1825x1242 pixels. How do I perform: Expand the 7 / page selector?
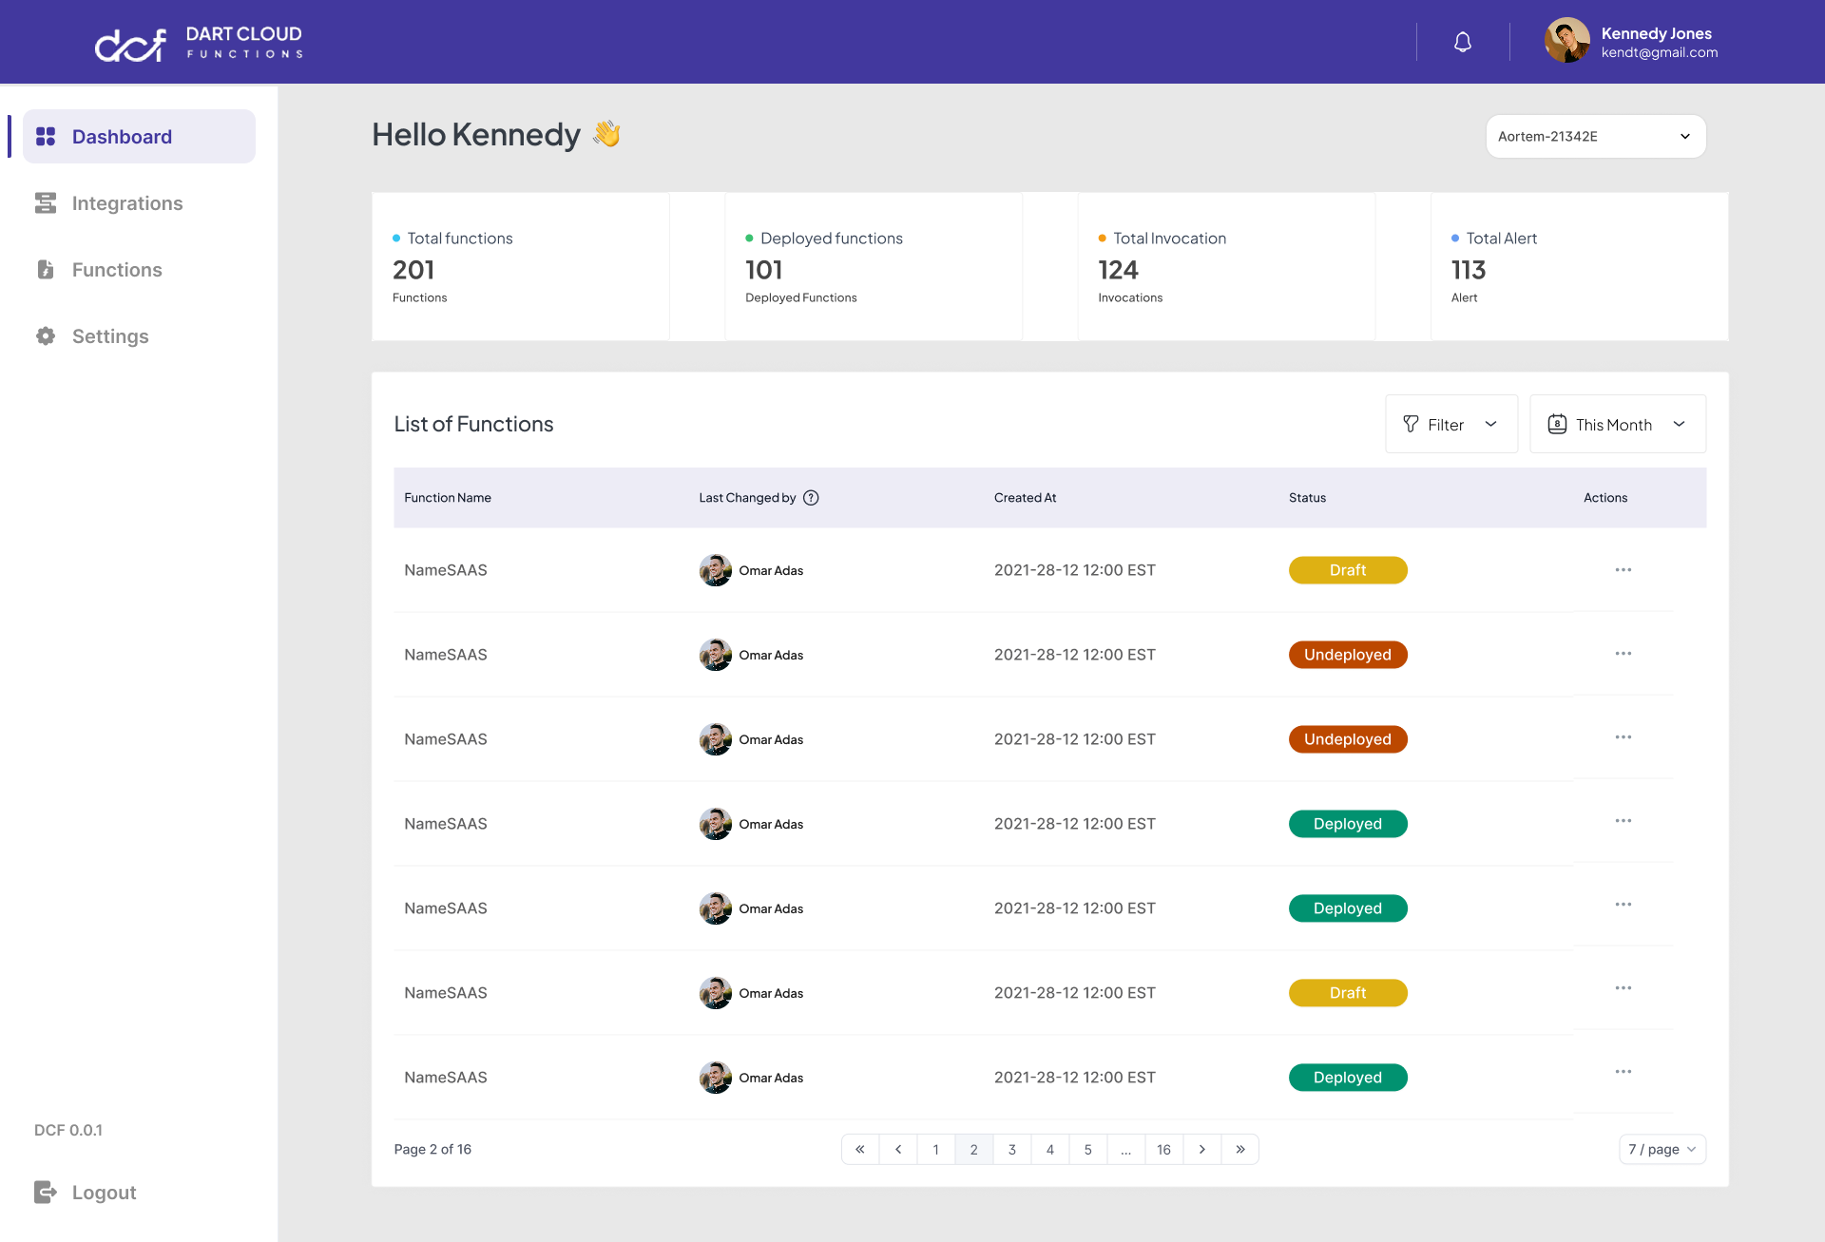pos(1661,1149)
